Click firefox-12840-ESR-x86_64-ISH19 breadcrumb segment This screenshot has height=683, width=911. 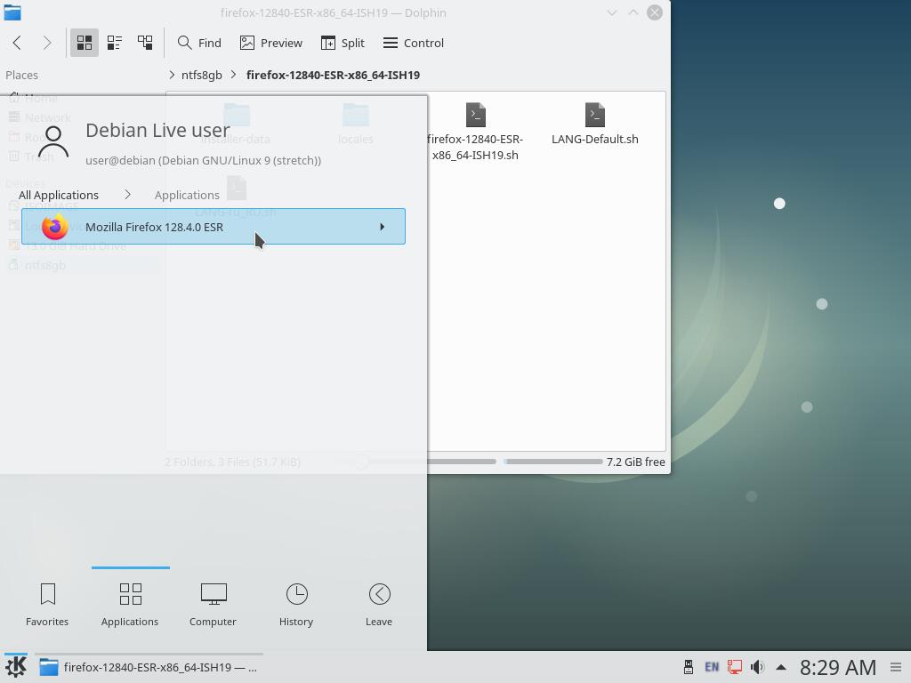pos(333,75)
